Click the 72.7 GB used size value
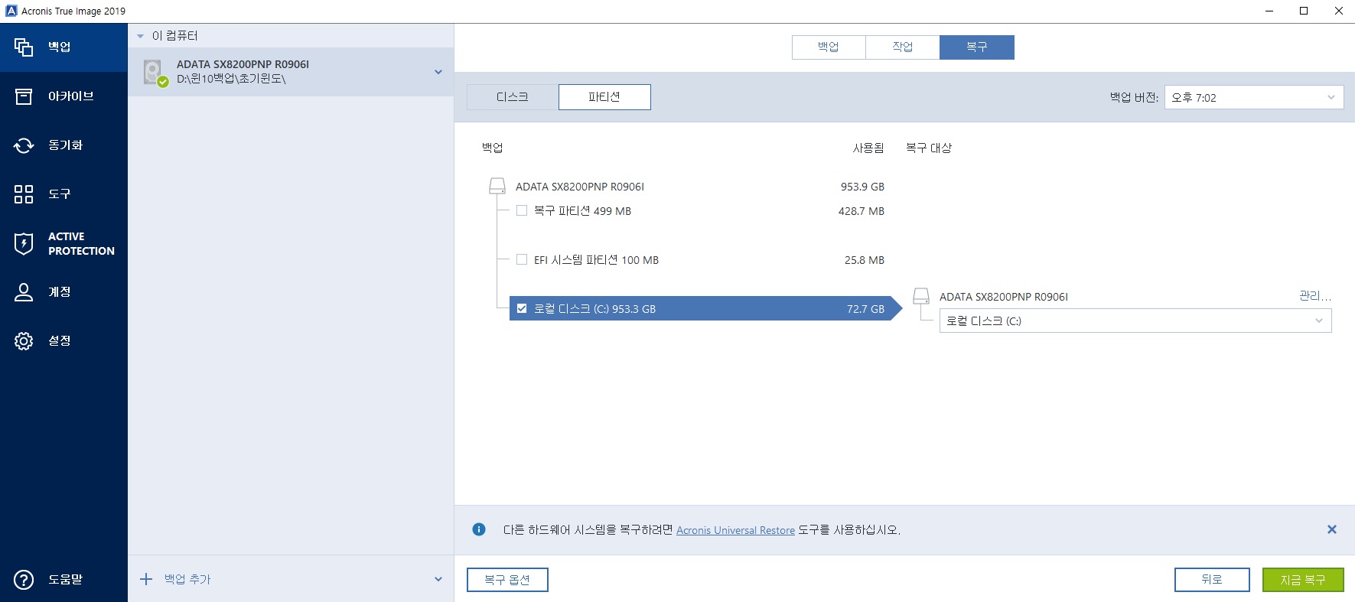This screenshot has height=602, width=1355. click(x=865, y=309)
